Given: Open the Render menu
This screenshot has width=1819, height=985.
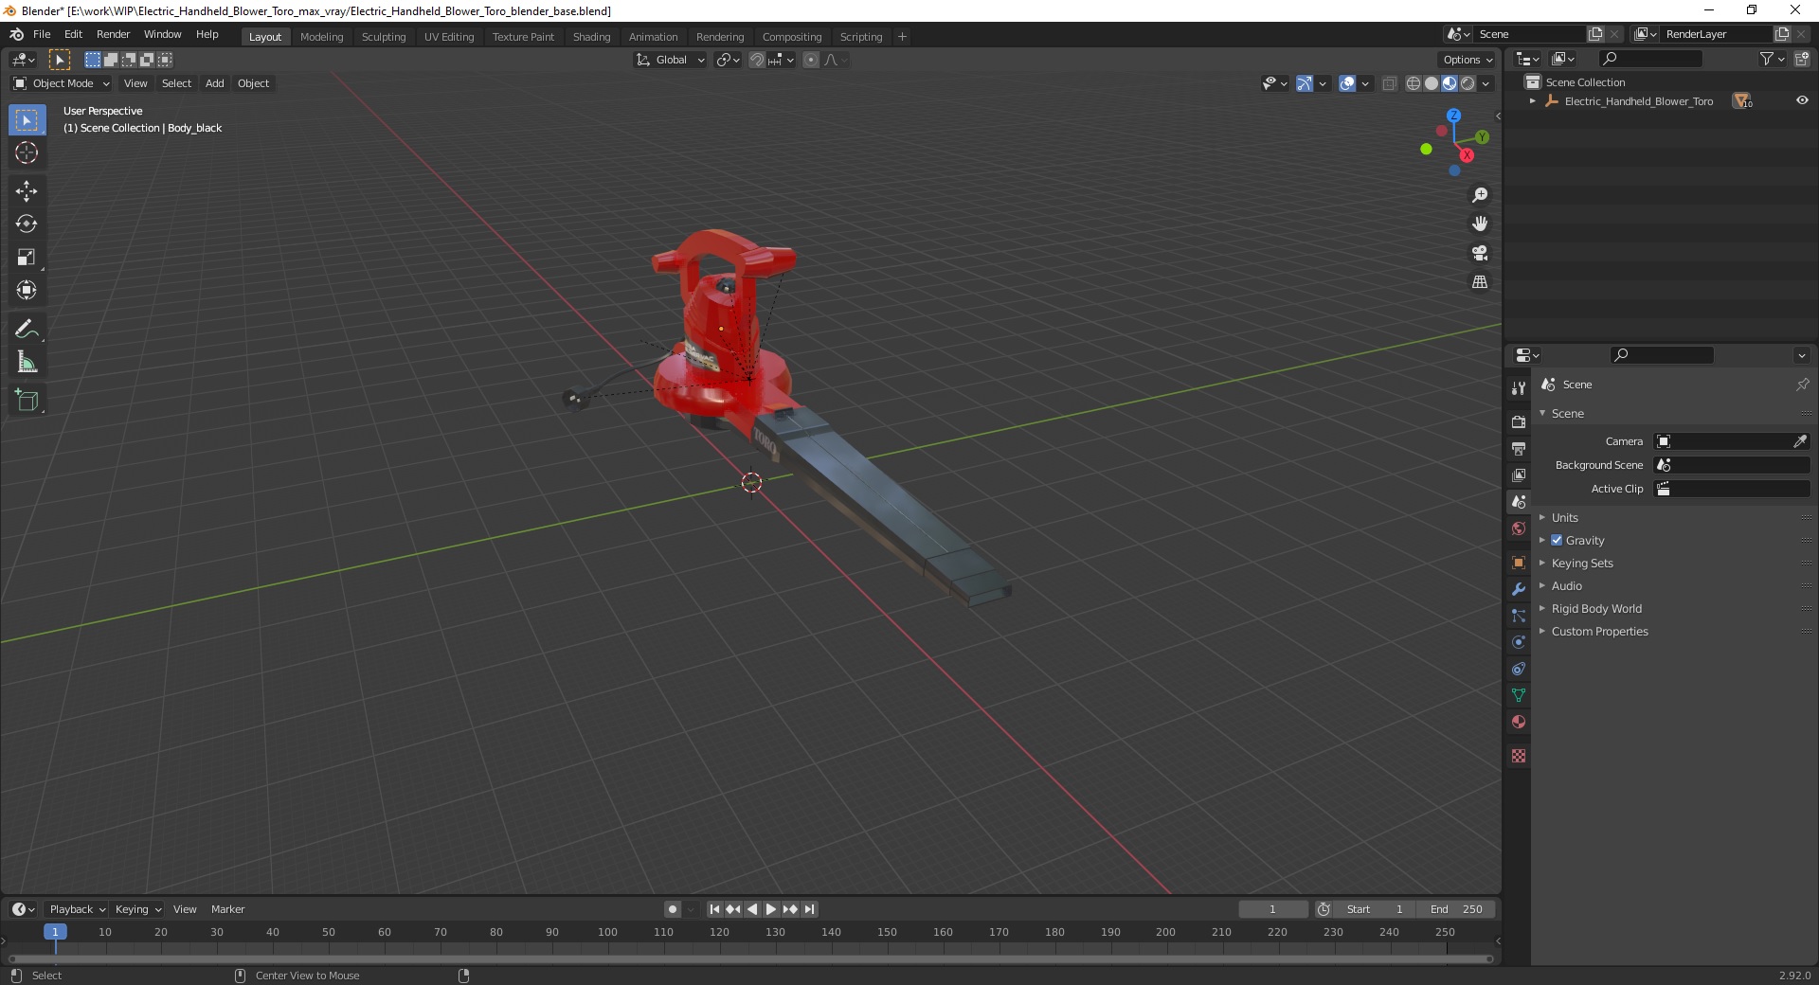Looking at the screenshot, I should (113, 34).
